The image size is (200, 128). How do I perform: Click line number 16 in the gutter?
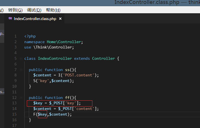14,120
